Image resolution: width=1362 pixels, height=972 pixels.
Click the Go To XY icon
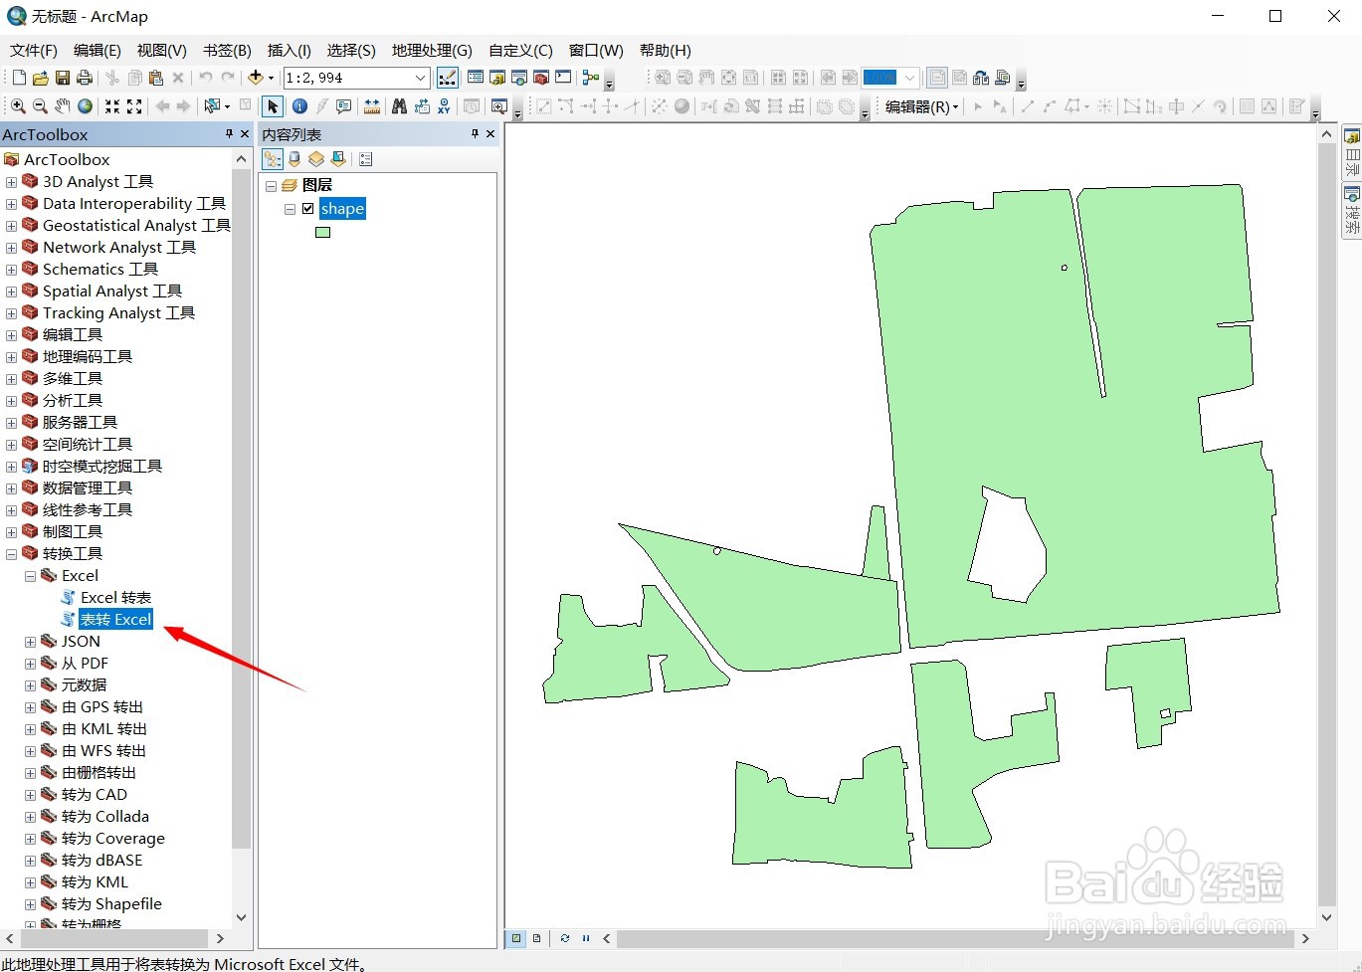[444, 106]
